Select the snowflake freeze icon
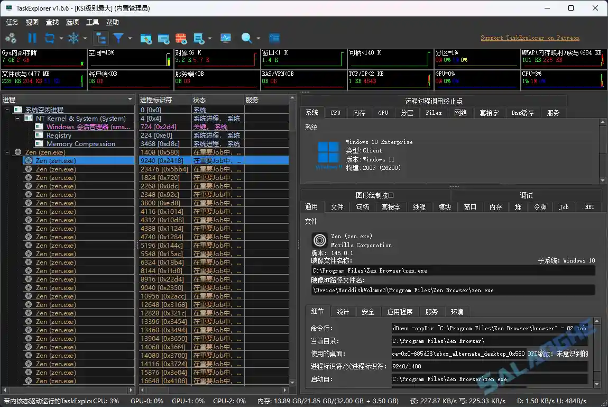 click(74, 38)
